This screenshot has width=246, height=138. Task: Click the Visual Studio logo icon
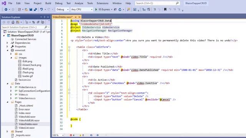click(4, 3)
